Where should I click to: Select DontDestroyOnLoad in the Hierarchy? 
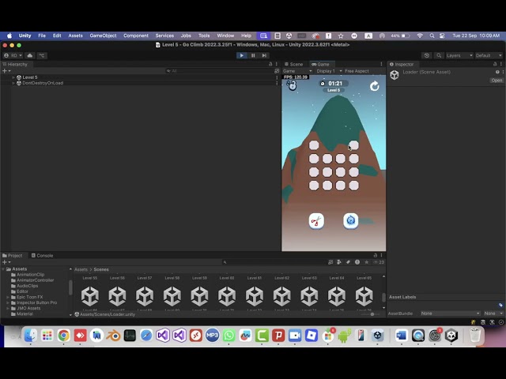tap(43, 83)
